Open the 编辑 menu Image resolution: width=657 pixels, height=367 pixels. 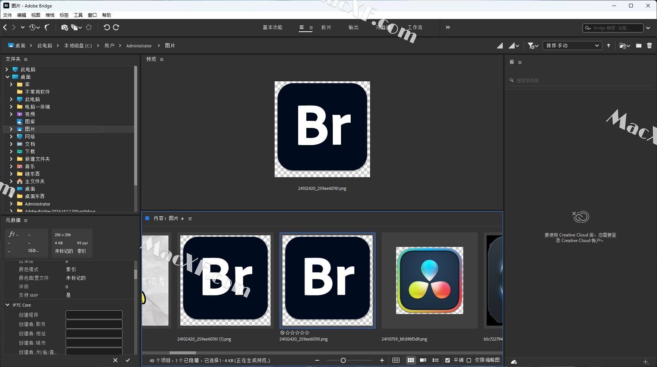tap(22, 15)
